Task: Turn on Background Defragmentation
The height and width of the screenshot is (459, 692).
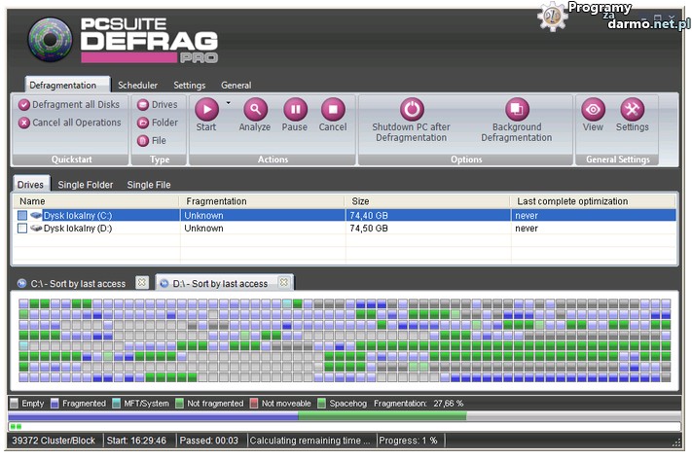Action: click(x=516, y=110)
